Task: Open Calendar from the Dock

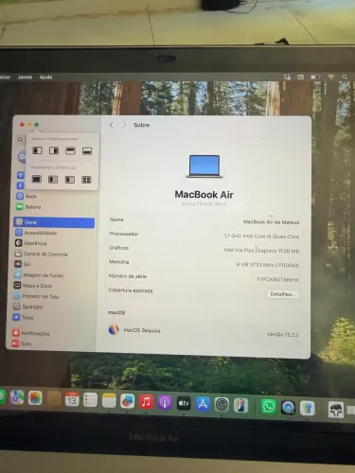Action: coord(72,399)
